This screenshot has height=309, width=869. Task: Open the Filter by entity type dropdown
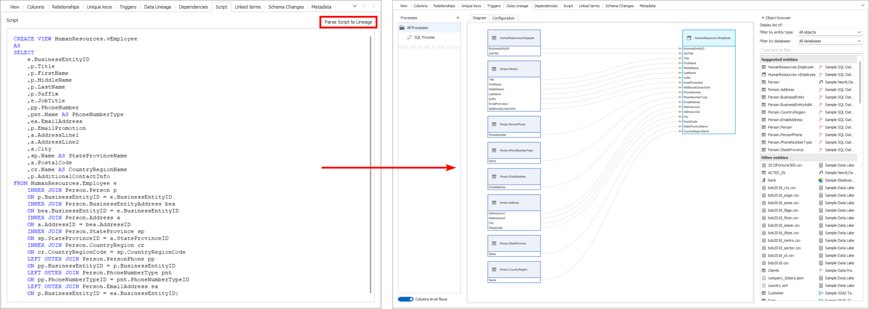point(830,32)
